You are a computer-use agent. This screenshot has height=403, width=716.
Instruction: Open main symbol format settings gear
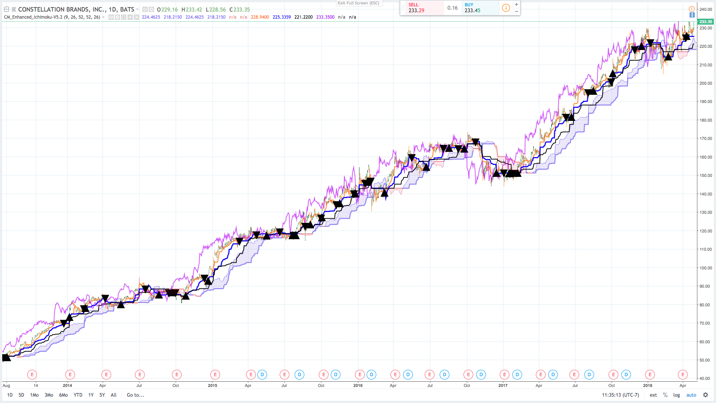coord(151,9)
